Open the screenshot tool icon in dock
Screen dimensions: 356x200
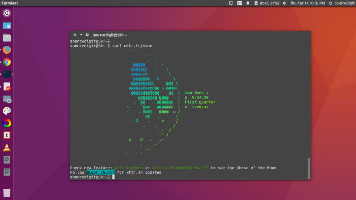pyautogui.click(x=6, y=99)
